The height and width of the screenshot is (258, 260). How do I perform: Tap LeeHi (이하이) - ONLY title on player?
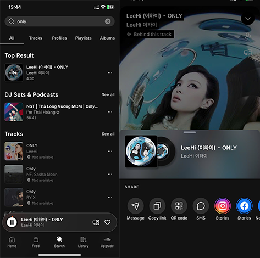pos(154,16)
